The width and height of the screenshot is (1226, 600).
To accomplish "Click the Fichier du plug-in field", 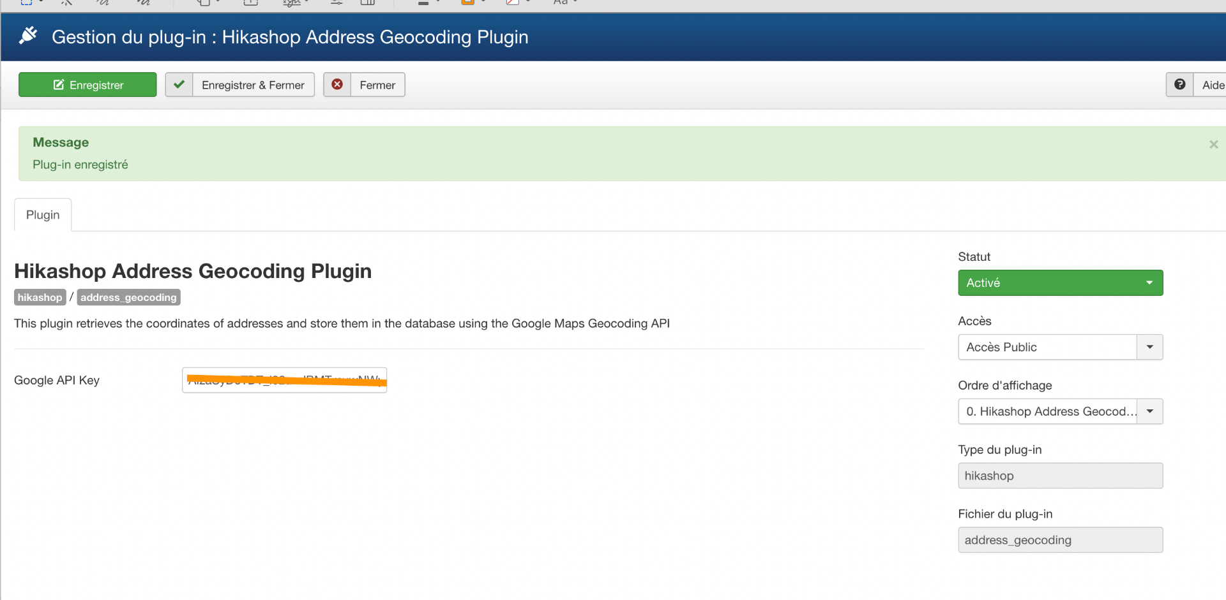I will pos(1060,540).
